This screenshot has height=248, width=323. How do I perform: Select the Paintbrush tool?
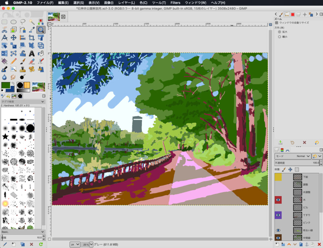pos(23,61)
